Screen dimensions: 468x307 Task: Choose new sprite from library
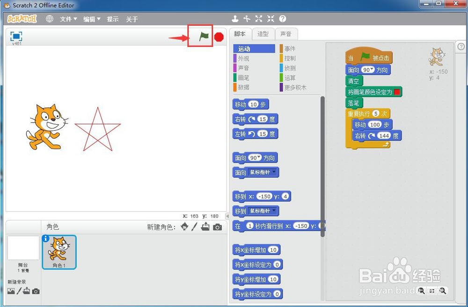tap(184, 226)
